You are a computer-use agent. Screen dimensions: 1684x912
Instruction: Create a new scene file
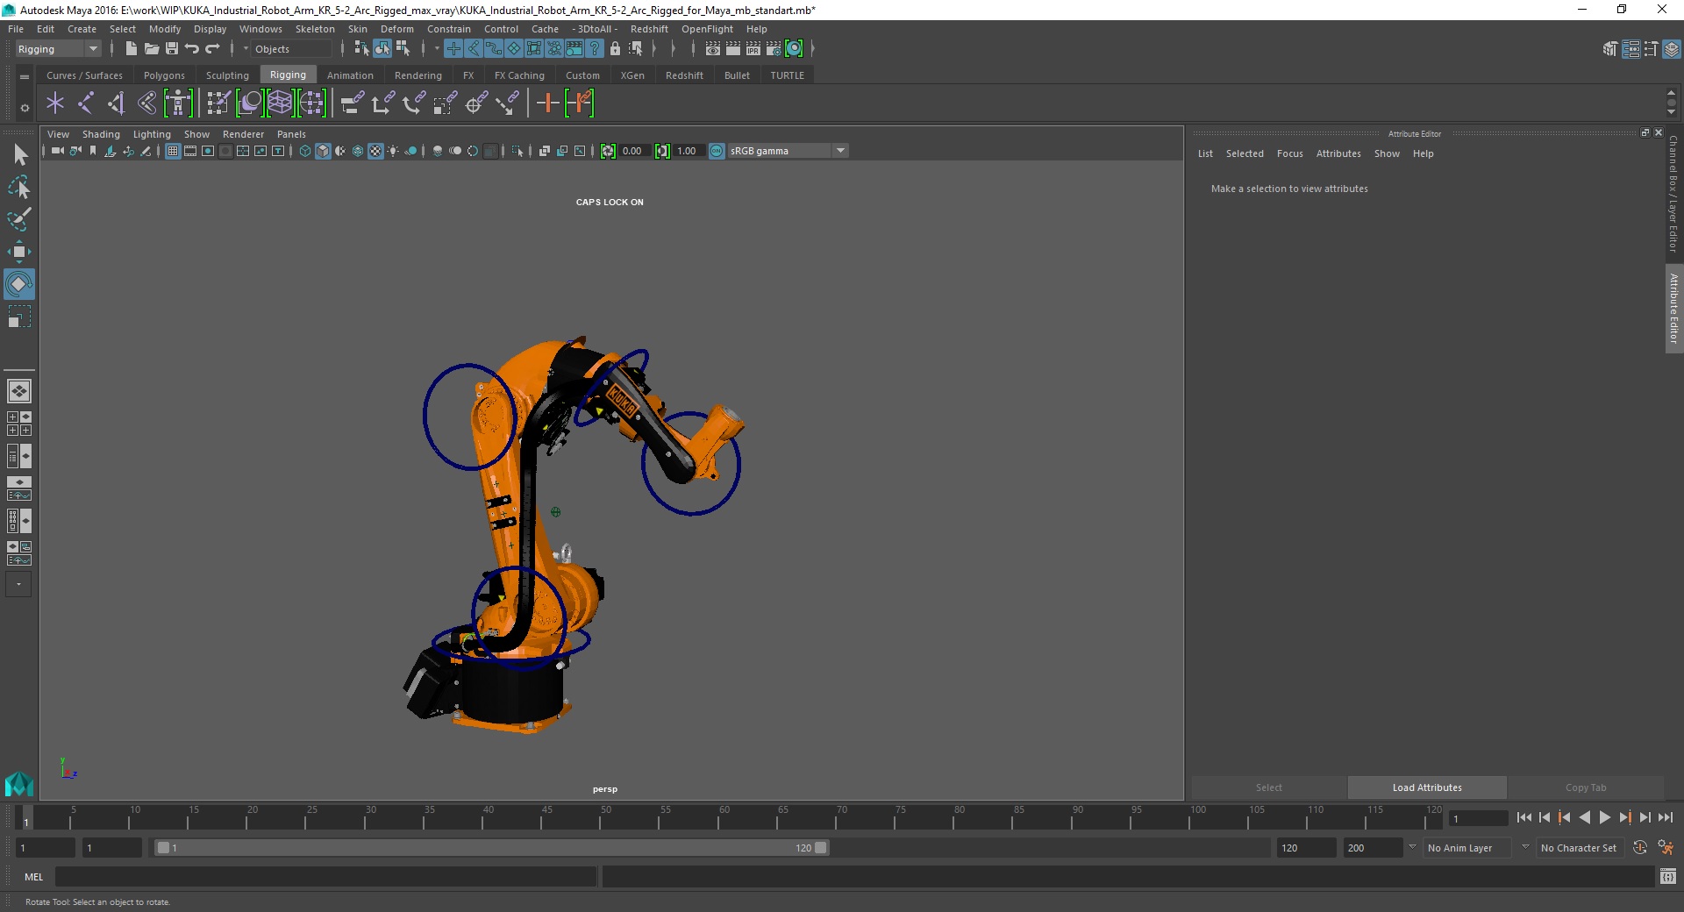pyautogui.click(x=132, y=49)
